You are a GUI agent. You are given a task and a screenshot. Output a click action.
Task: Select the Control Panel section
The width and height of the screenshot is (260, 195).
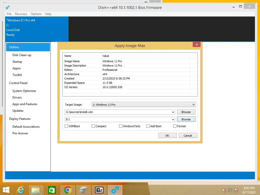(x=18, y=83)
